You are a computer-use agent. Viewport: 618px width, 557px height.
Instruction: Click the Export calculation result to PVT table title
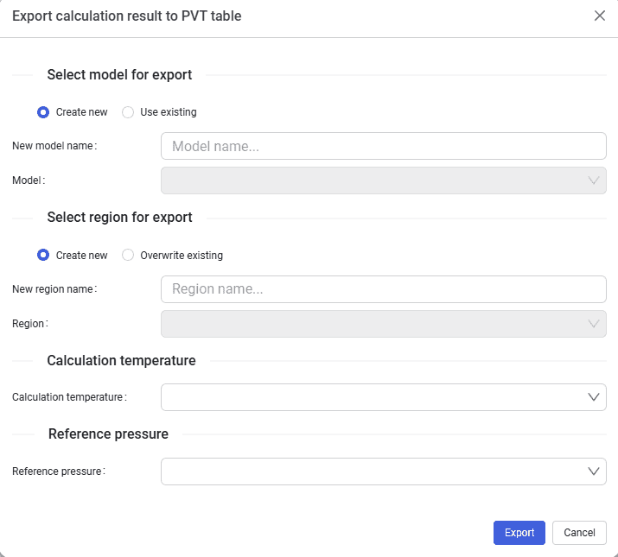(x=126, y=16)
